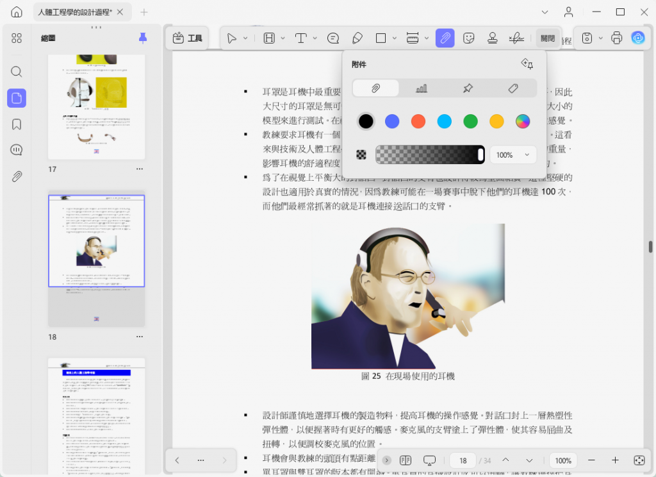Switch to the bookmarks panel icon
Screen dimensions: 656x477
16,124
